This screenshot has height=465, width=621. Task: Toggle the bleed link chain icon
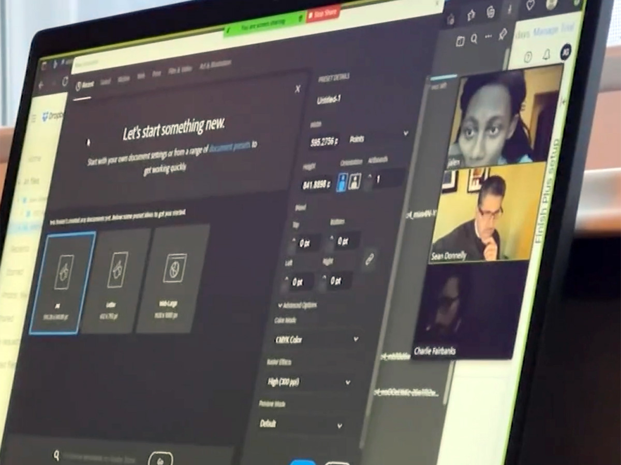click(369, 259)
